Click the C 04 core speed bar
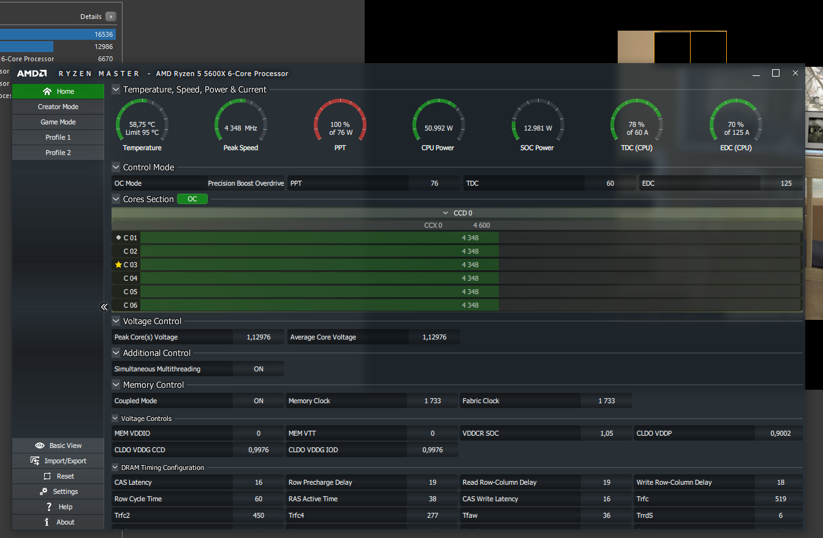The width and height of the screenshot is (823, 538). pos(471,278)
